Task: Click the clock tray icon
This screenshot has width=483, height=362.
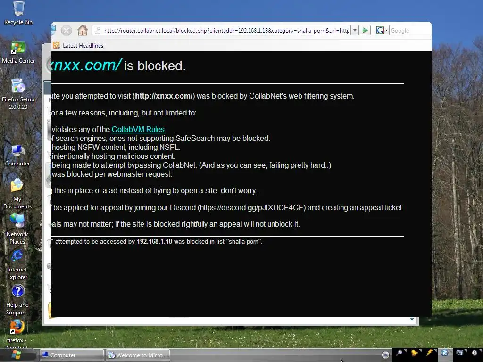Action: click(475, 353)
